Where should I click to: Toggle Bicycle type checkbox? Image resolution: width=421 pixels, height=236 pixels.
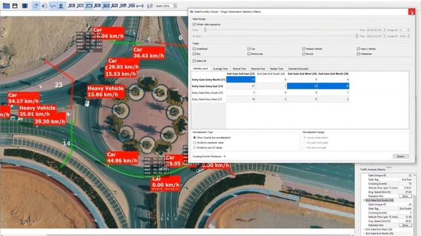pos(304,54)
